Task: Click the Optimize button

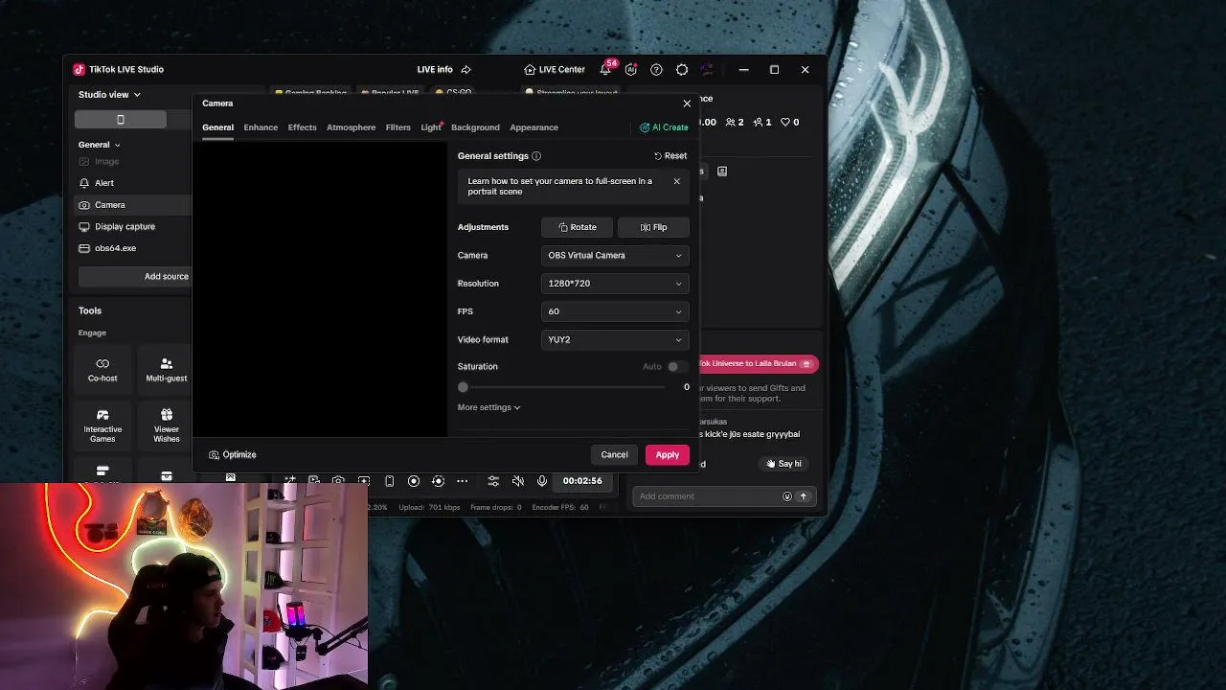Action: tap(233, 454)
